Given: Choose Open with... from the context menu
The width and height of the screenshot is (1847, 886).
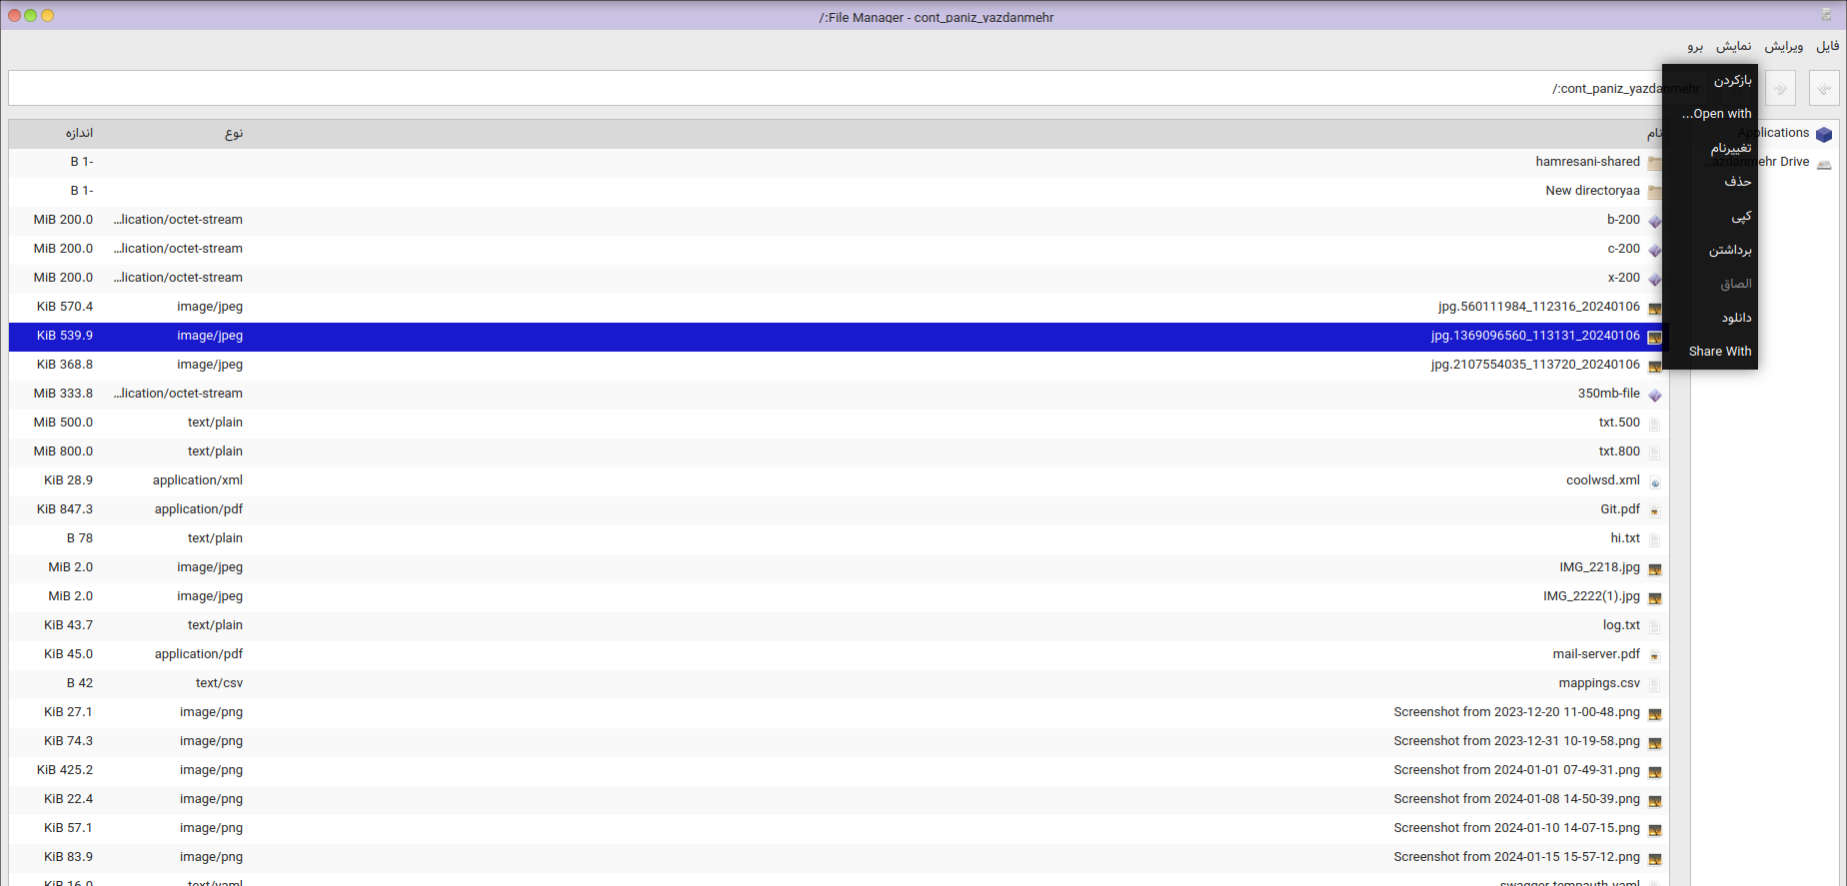Looking at the screenshot, I should click(1710, 114).
